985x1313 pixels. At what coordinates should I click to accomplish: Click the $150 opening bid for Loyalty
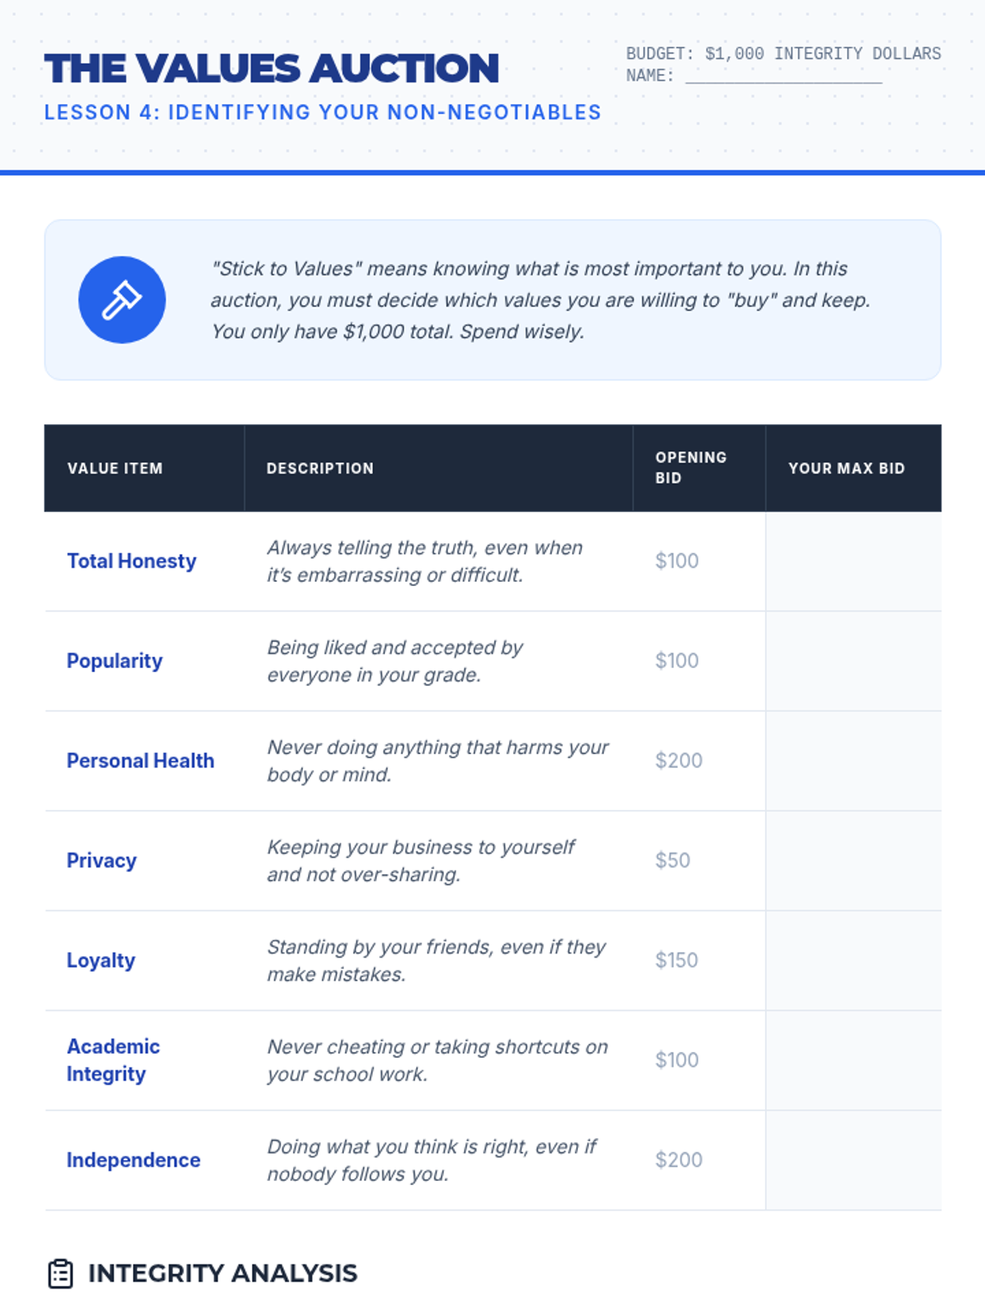(x=676, y=960)
